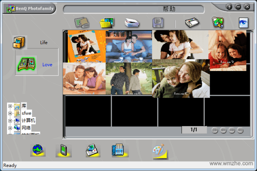257x171 pixels.
Task: Click the globe web icon at bottom
Action: [39, 151]
